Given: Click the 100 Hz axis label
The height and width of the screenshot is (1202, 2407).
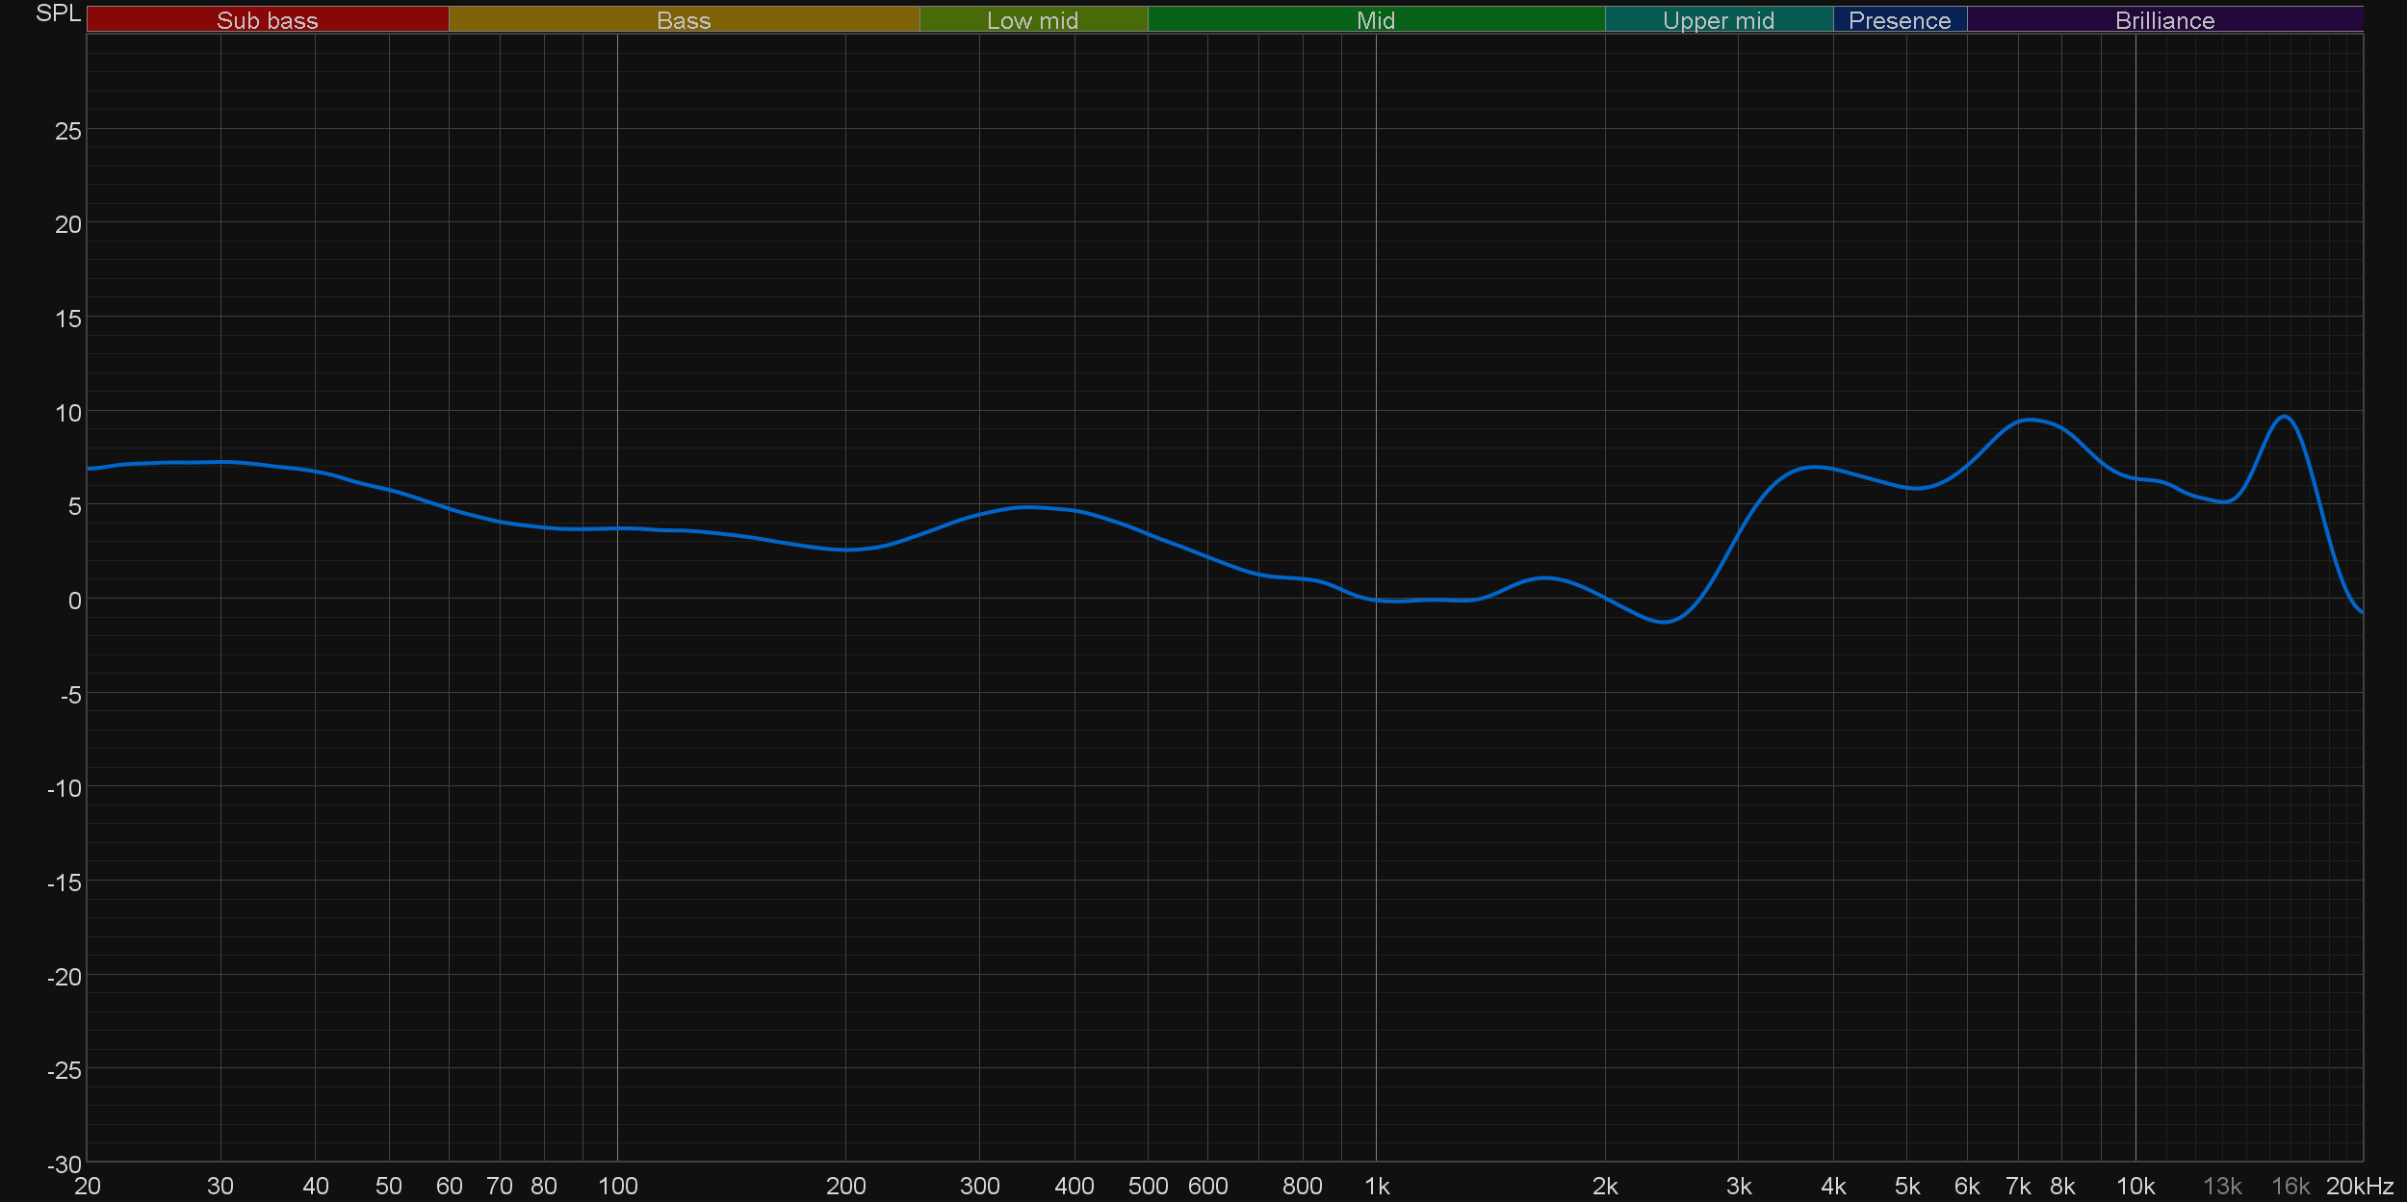Looking at the screenshot, I should click(617, 1187).
